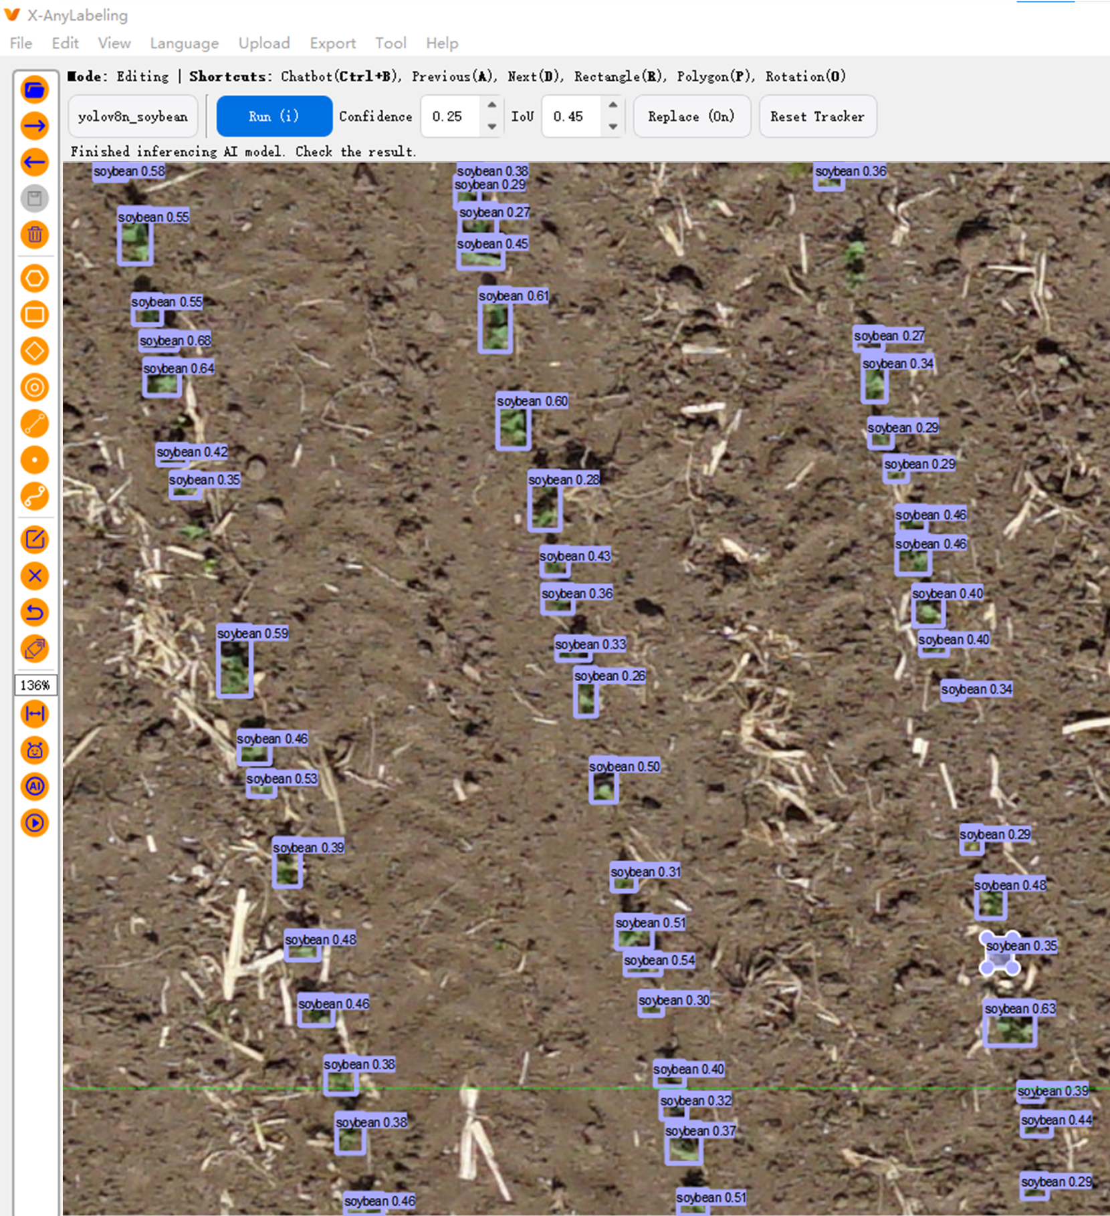The image size is (1110, 1216).
Task: Select the Line drawing tool icon
Action: (35, 423)
